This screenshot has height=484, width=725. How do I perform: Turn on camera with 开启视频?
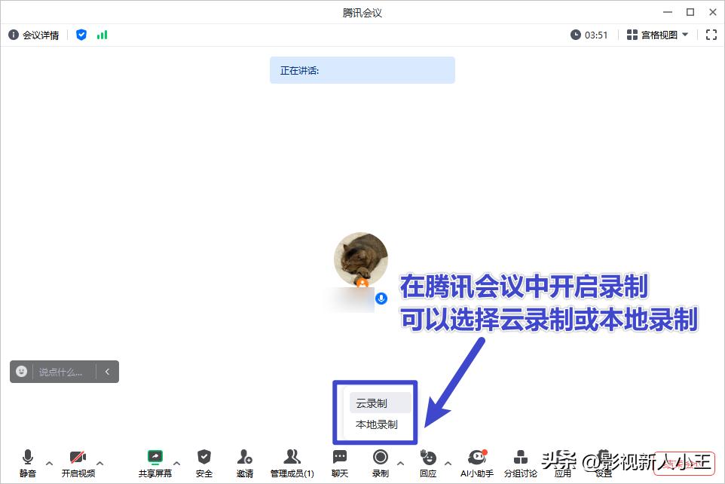coord(78,463)
